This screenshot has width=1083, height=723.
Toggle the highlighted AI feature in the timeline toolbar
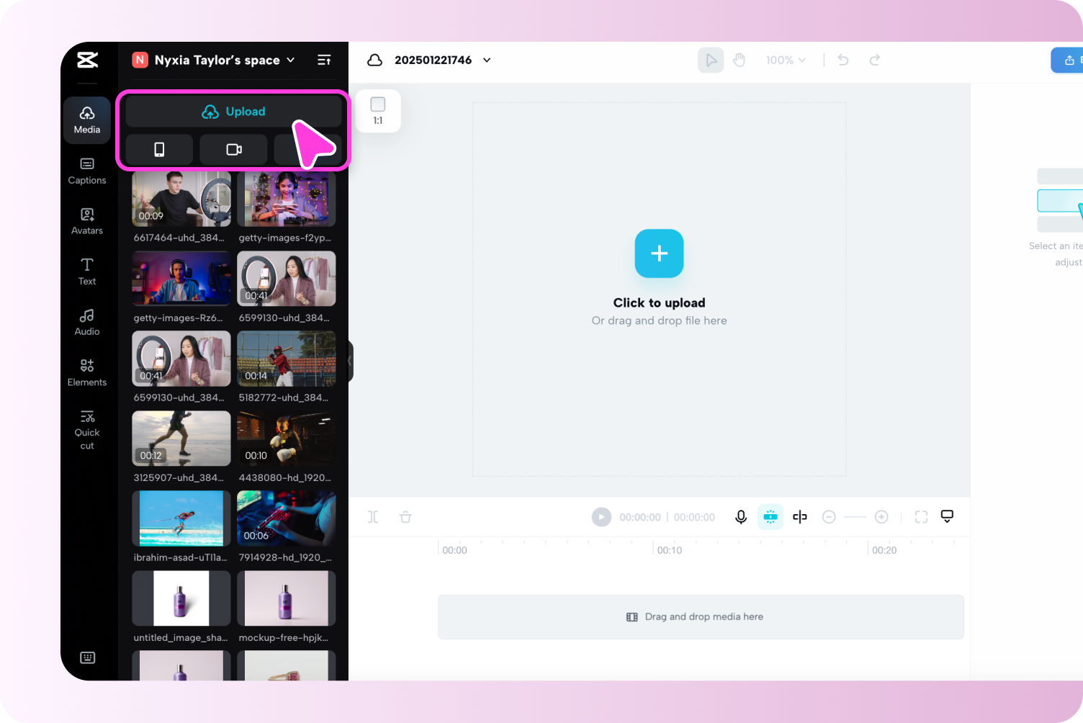770,516
